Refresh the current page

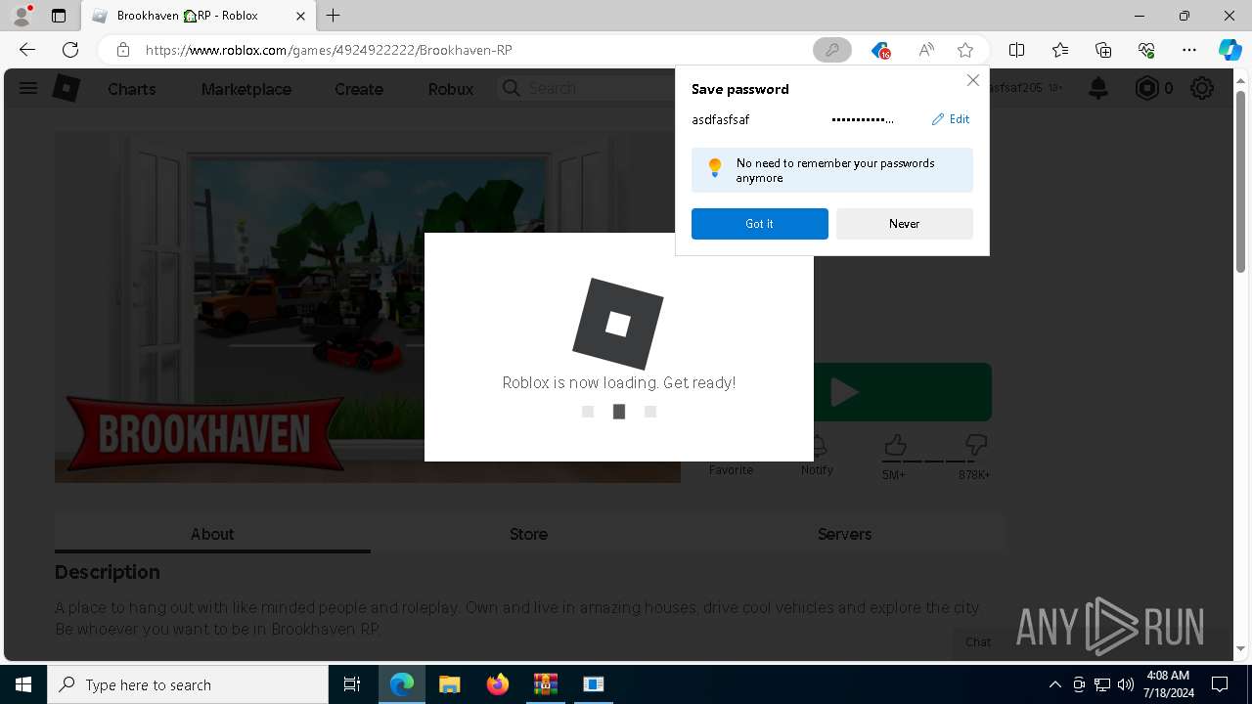70,50
